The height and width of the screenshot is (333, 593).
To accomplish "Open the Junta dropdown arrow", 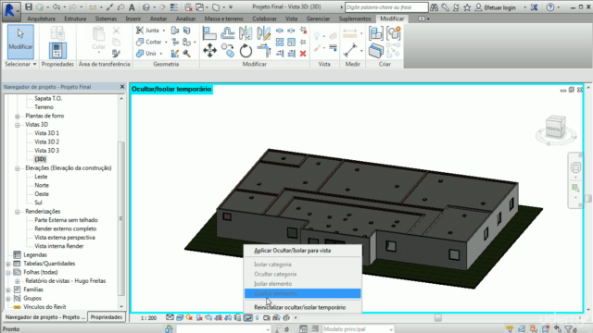I will coord(164,31).
